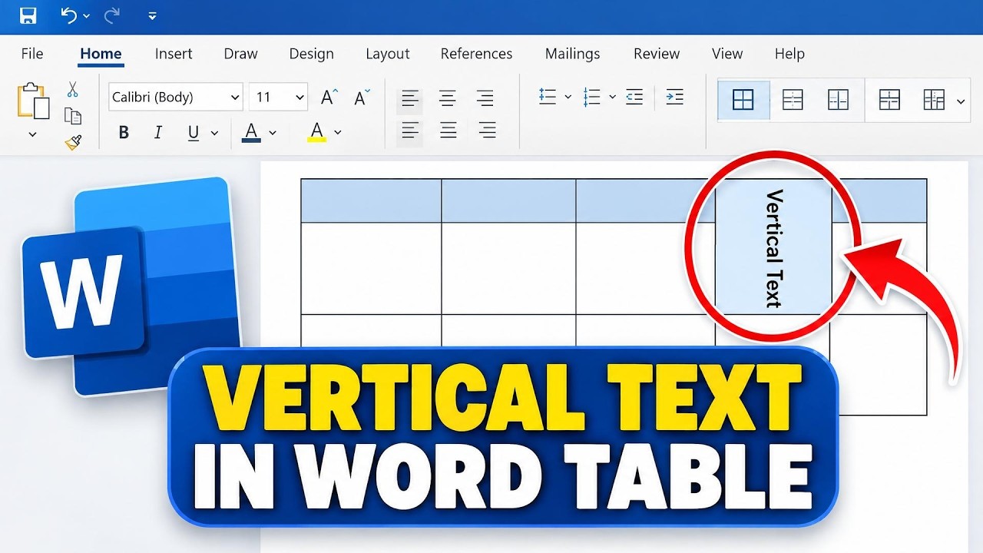Image resolution: width=983 pixels, height=553 pixels.
Task: Redo the last undone action
Action: click(111, 15)
